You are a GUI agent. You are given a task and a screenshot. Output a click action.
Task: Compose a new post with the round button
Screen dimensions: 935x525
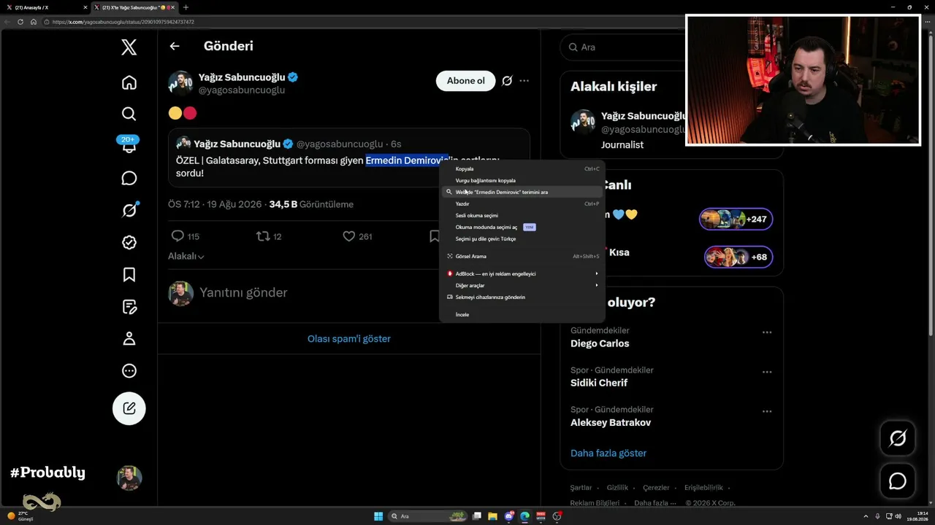pos(129,408)
